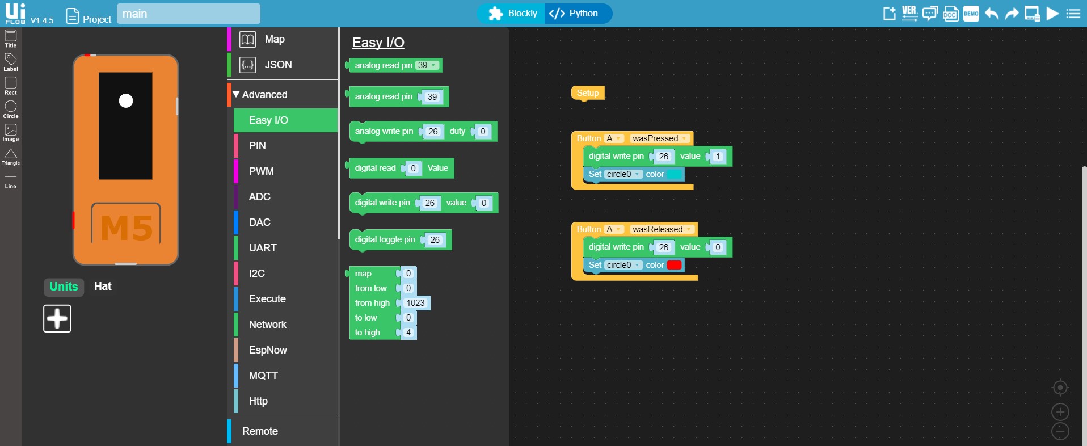This screenshot has width=1087, height=446.
Task: Open the ADC category
Action: tap(285, 197)
